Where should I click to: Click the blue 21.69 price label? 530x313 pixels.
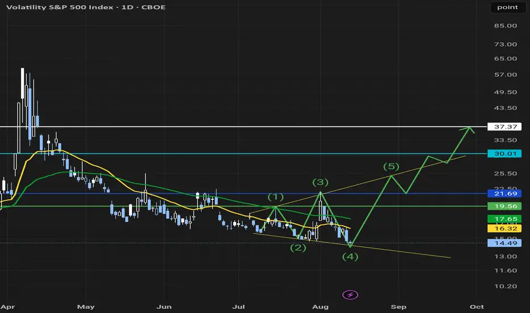(504, 193)
